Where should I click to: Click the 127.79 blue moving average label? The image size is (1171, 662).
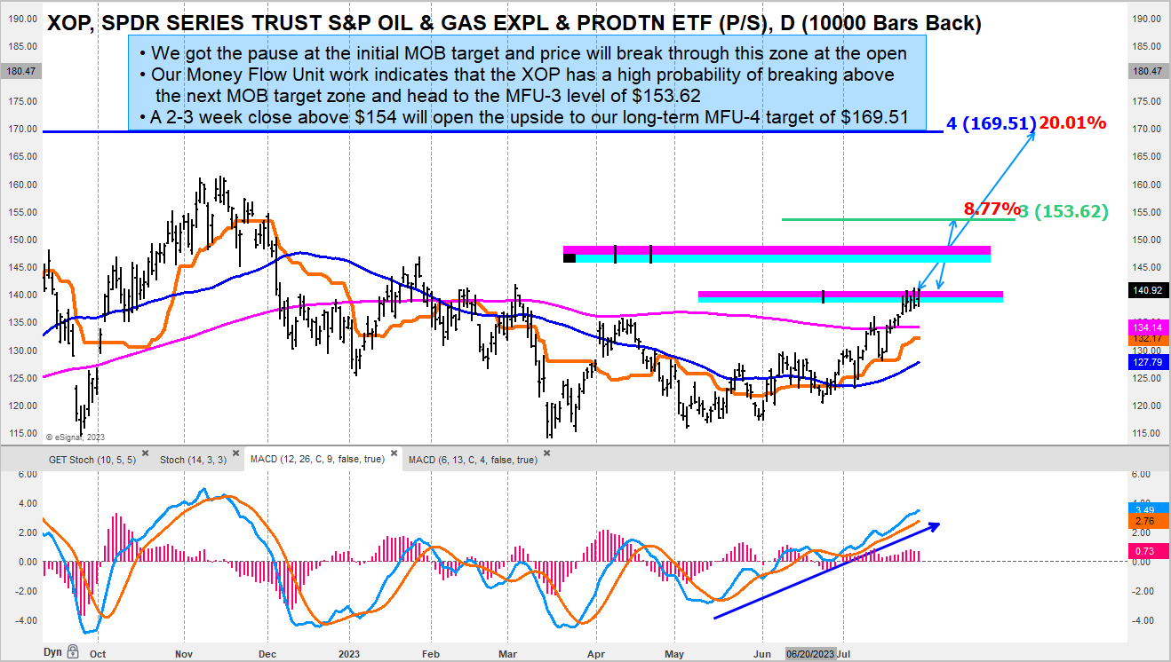[x=1147, y=361]
